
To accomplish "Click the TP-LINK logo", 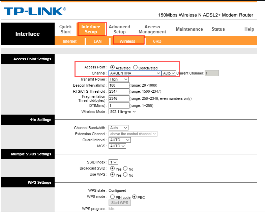I will pos(35,11).
